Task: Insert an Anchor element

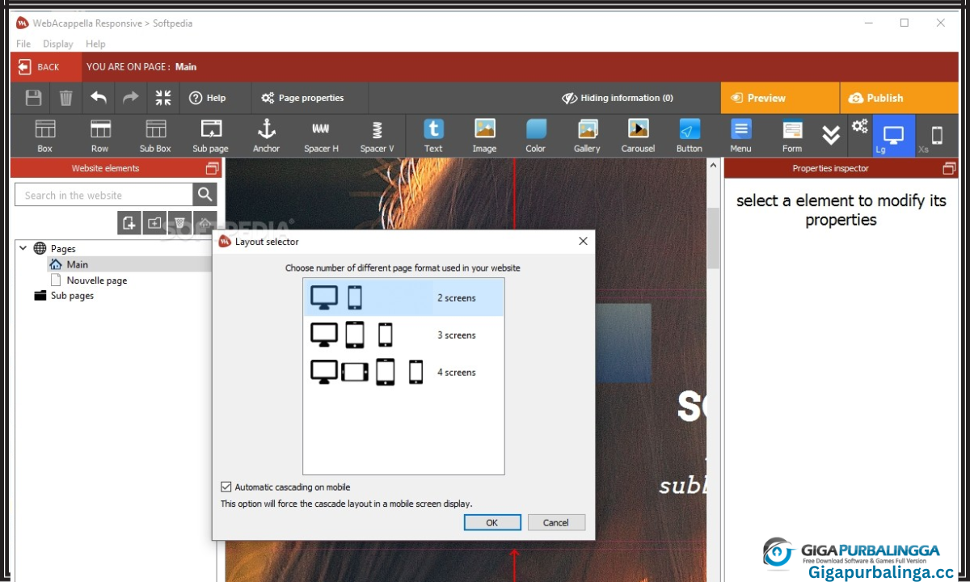Action: (266, 135)
